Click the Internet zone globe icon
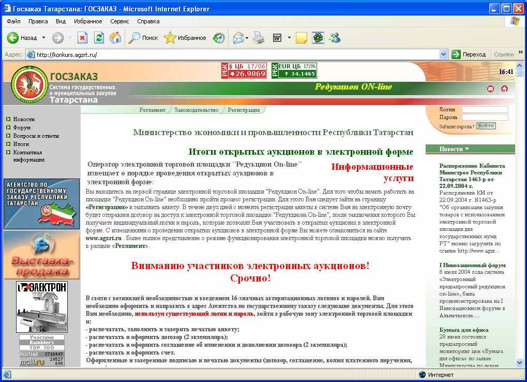Image resolution: width=527 pixels, height=382 pixels. (x=422, y=374)
